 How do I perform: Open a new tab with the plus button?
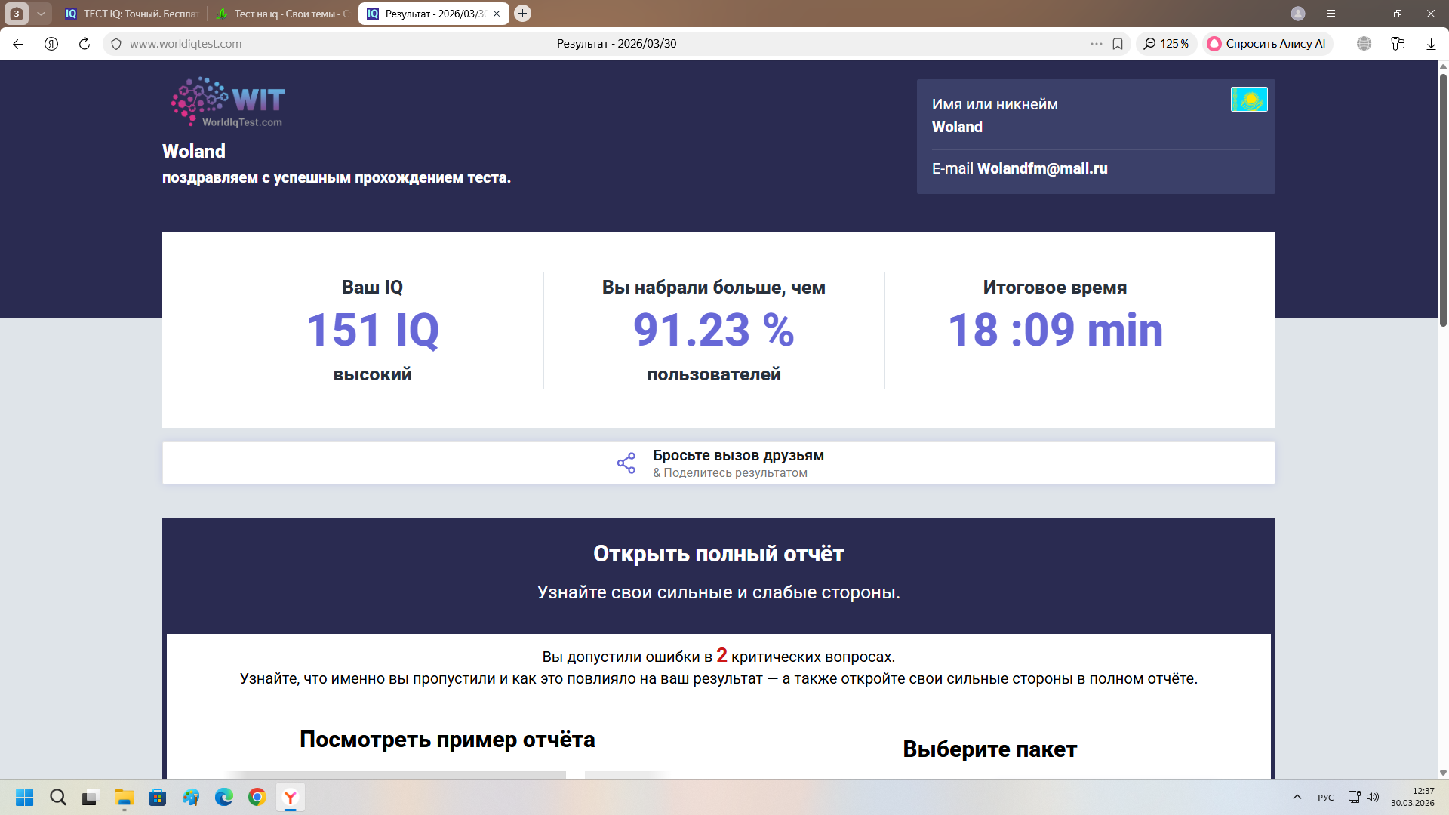522,14
